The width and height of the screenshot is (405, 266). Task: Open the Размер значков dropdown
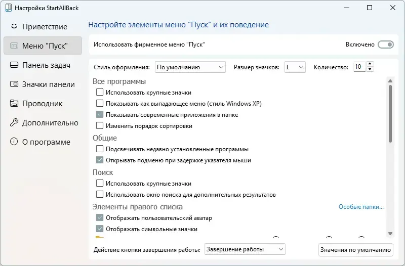click(x=295, y=67)
